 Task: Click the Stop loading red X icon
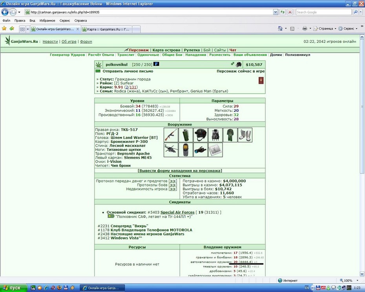pos(290,12)
